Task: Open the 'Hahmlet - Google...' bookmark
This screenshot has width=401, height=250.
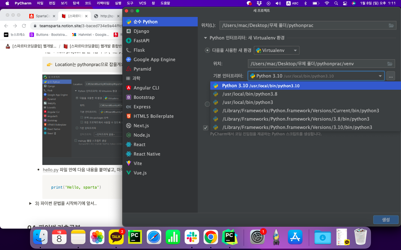Action: pos(91,35)
